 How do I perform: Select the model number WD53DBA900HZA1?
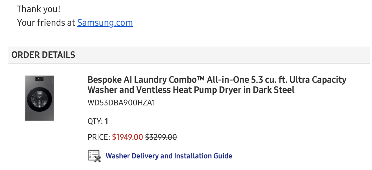[121, 103]
